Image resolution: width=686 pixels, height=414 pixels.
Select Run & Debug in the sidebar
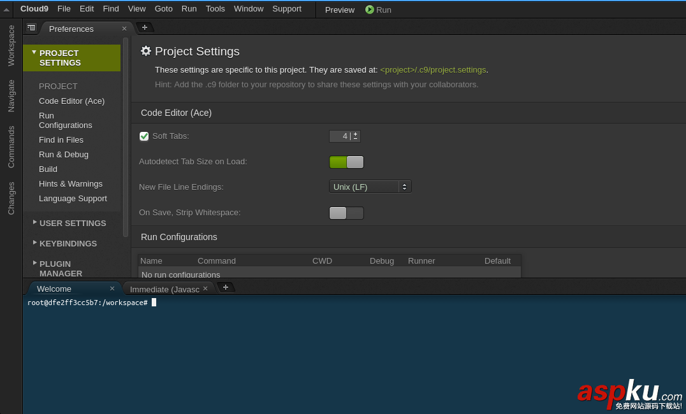64,154
